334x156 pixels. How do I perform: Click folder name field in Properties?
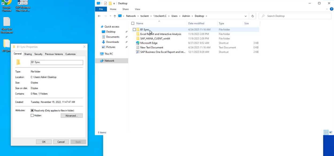57,62
